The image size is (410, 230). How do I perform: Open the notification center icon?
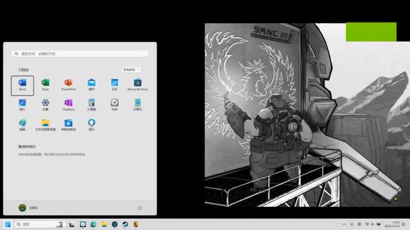pyautogui.click(x=404, y=224)
